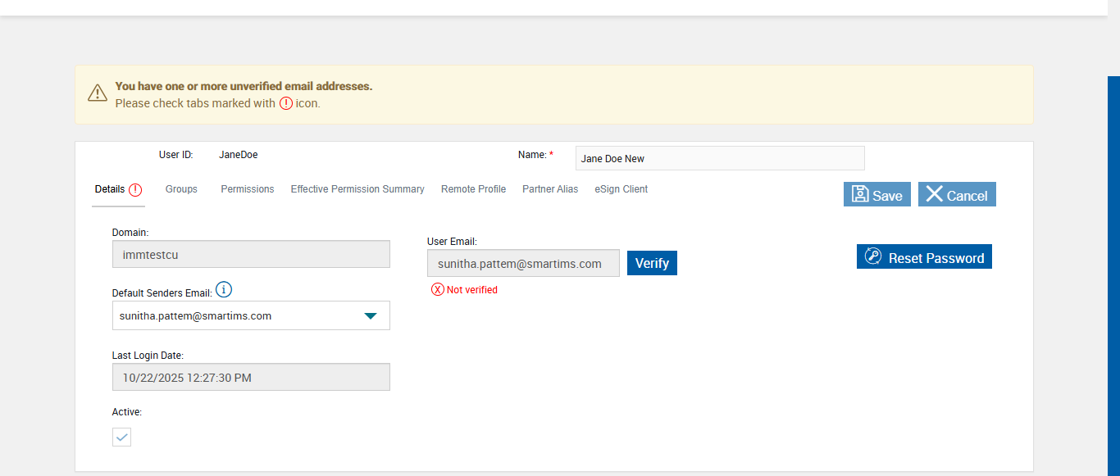Click the key icon on Reset Password
This screenshot has height=476, width=1120.
873,256
